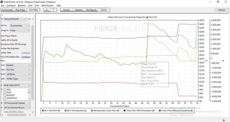Click the green refresh icon beside Personal Results
Viewport: 230px width, 122px height.
tap(29, 19)
